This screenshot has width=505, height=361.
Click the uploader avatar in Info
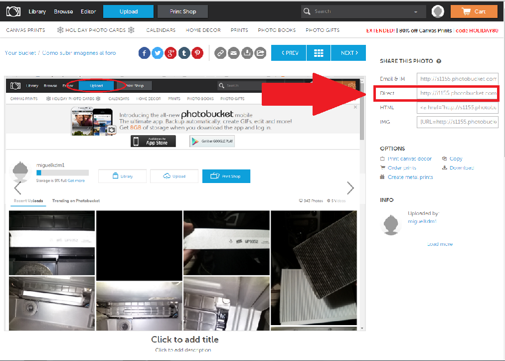click(x=391, y=224)
